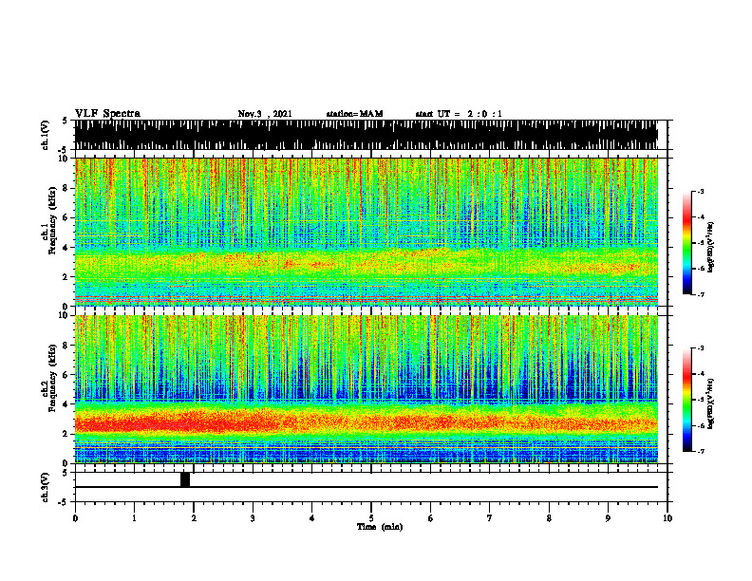Click the 'ch.3(V)' axis label

coord(46,487)
